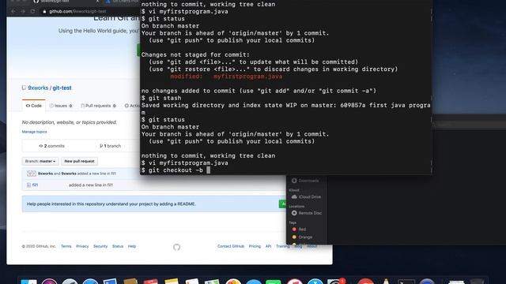Select Downloads in Finder sidebar
Screen dimensions: 506x284
[x=308, y=181]
